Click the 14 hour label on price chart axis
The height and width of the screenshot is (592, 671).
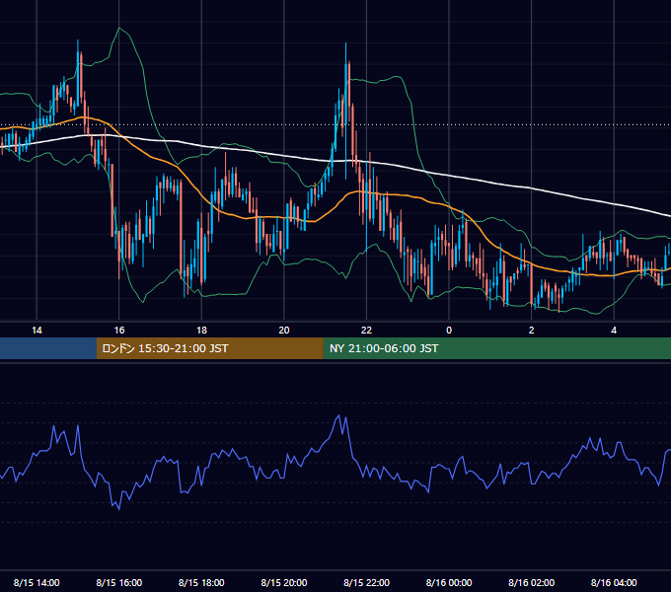pyautogui.click(x=37, y=331)
